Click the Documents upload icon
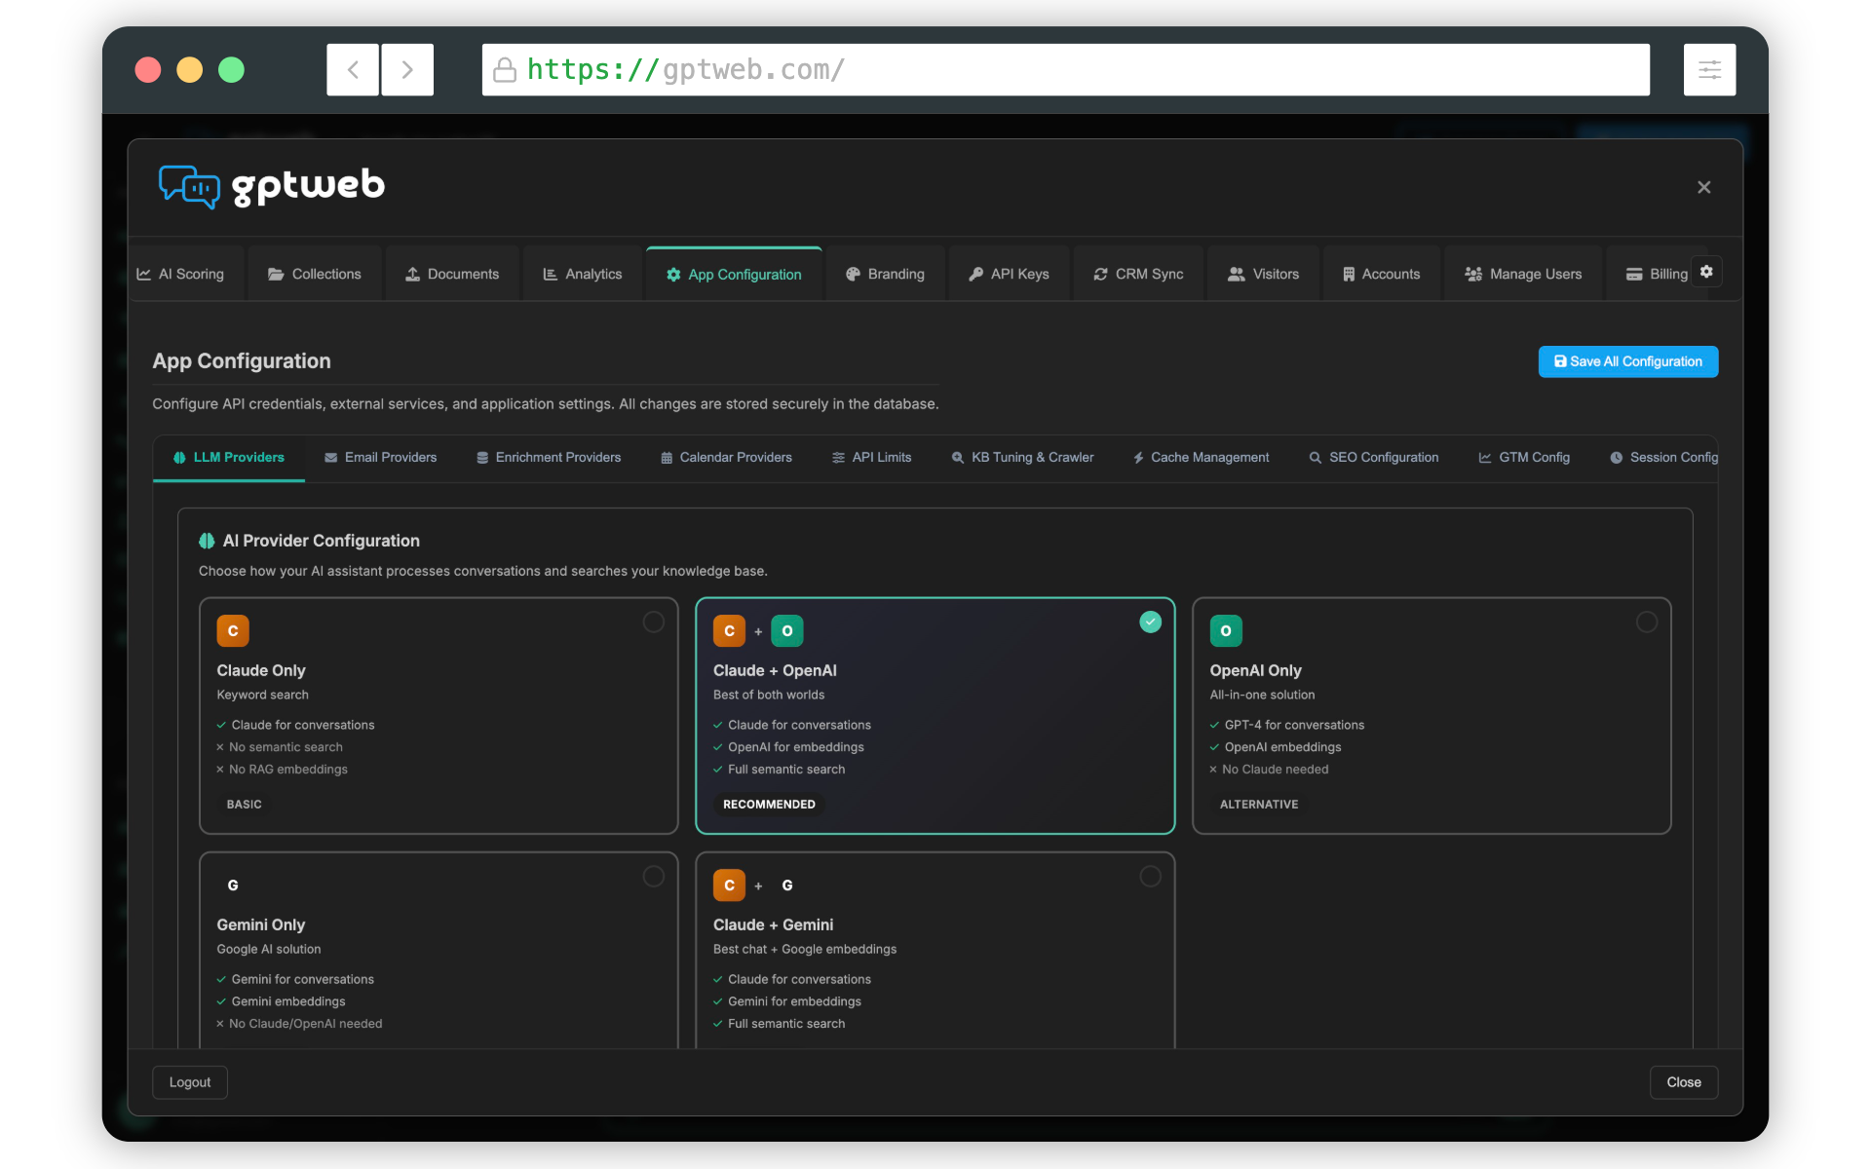Image resolution: width=1871 pixels, height=1169 pixels. pyautogui.click(x=413, y=275)
